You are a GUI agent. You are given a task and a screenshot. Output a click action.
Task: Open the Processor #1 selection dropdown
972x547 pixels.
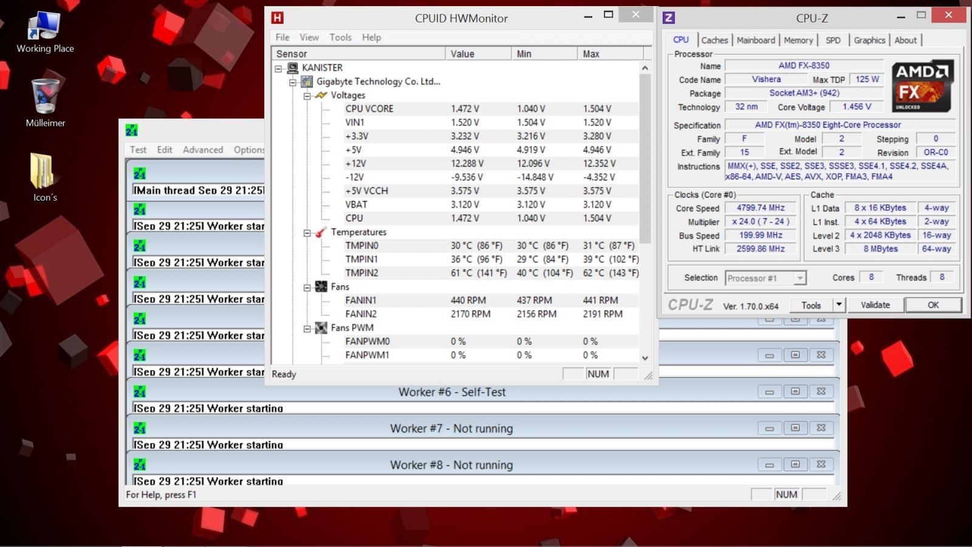coord(799,278)
